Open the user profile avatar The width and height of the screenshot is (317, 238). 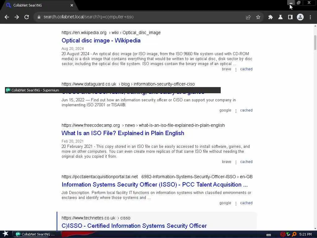(x=300, y=17)
